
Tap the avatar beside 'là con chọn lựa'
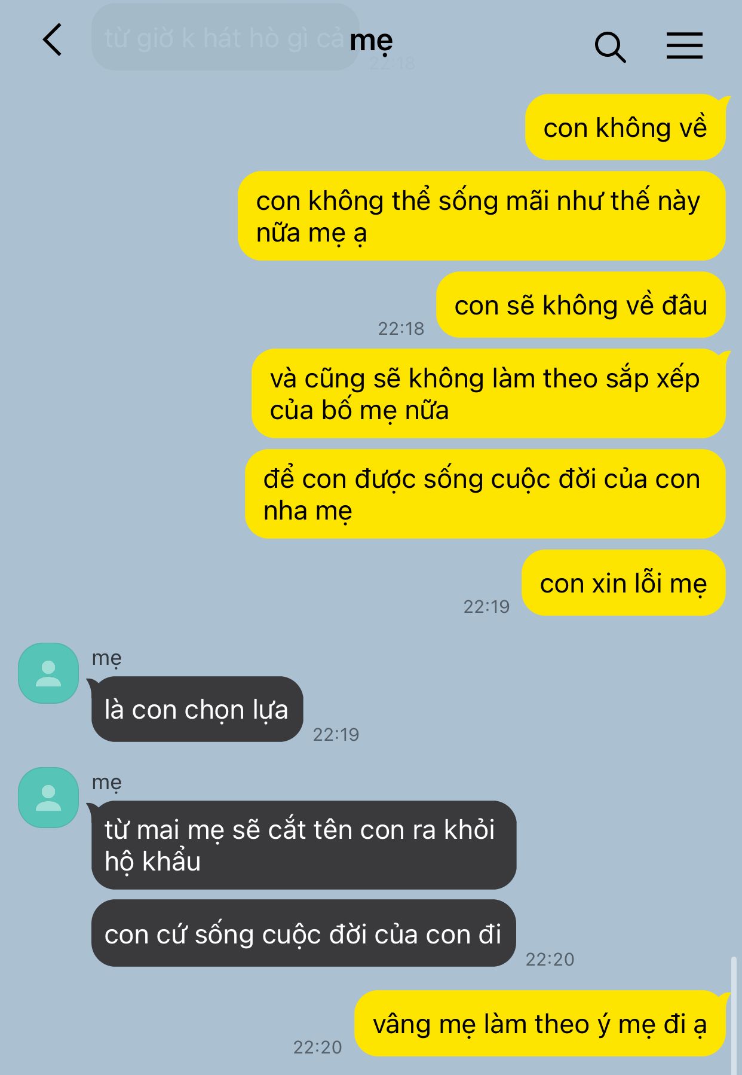[x=48, y=673]
